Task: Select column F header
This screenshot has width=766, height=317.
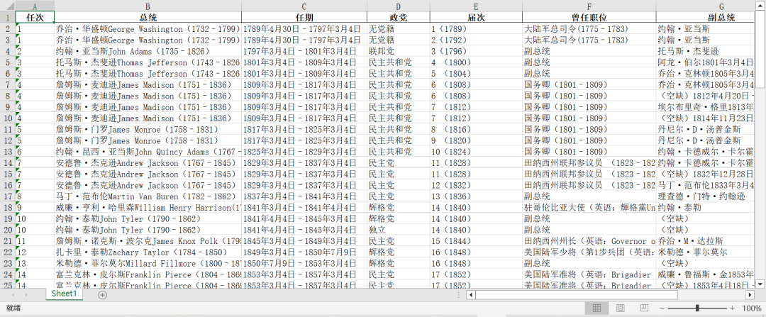Action: click(589, 6)
